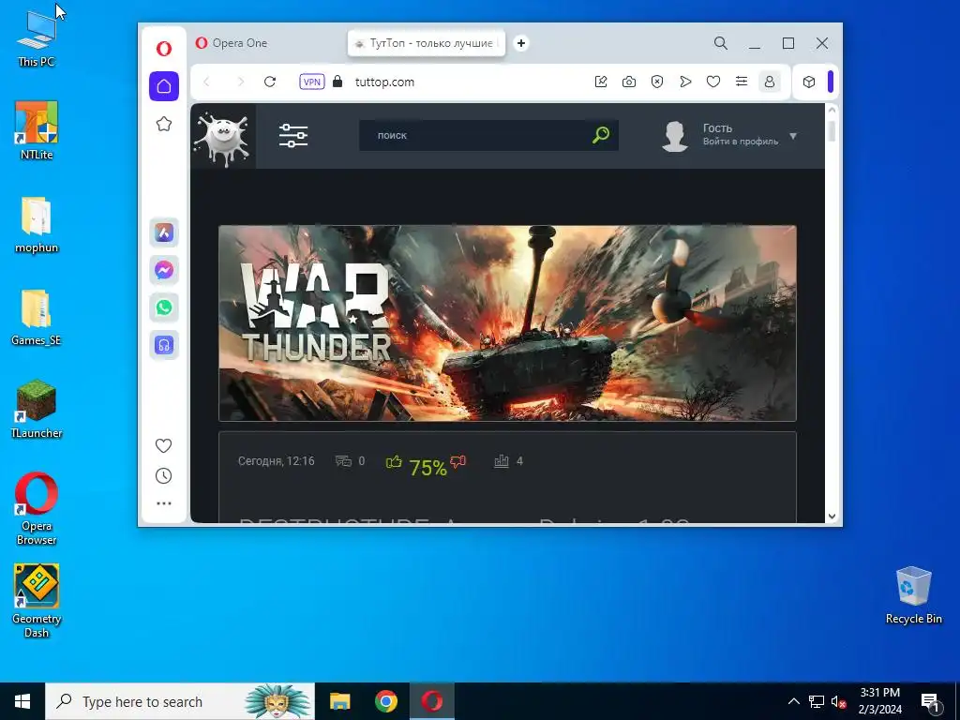This screenshot has width=960, height=720.
Task: Select the Recycle Bin
Action: tap(913, 595)
